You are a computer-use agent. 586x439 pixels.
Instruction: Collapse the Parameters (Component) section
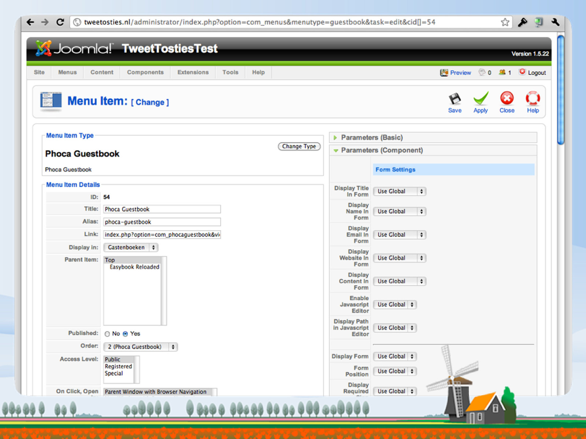click(x=335, y=150)
